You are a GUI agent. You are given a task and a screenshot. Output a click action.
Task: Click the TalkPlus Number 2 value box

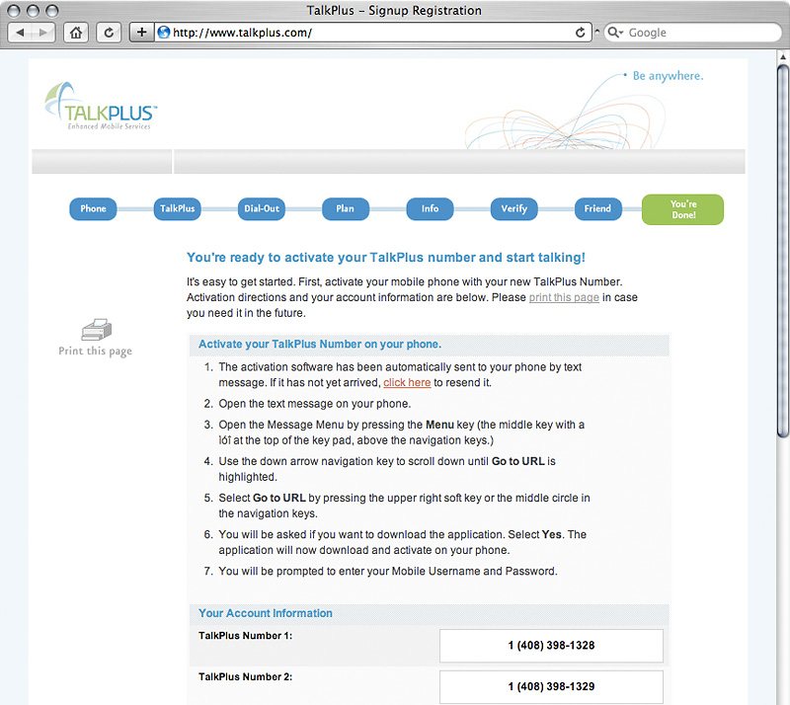(x=551, y=687)
